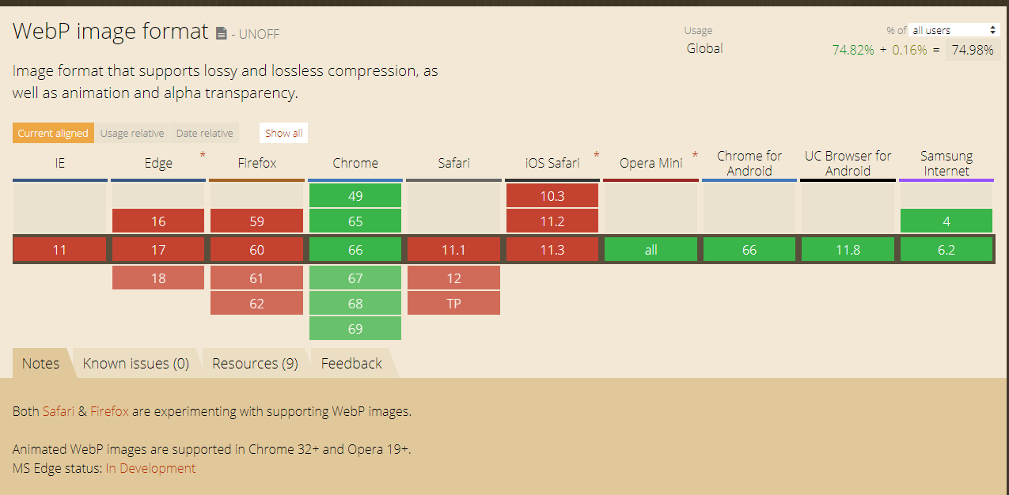Screen dimensions: 1009x495
Task: Open the all users dropdown
Action: coord(954,30)
